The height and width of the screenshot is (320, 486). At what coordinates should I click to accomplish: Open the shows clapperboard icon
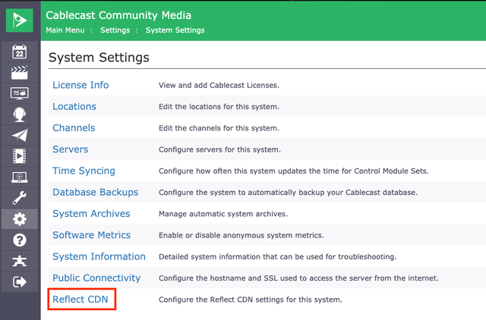(20, 73)
